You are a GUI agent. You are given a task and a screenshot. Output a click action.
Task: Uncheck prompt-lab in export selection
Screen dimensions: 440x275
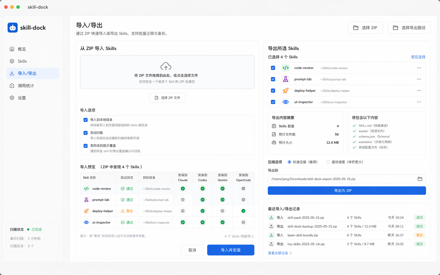pyautogui.click(x=273, y=79)
